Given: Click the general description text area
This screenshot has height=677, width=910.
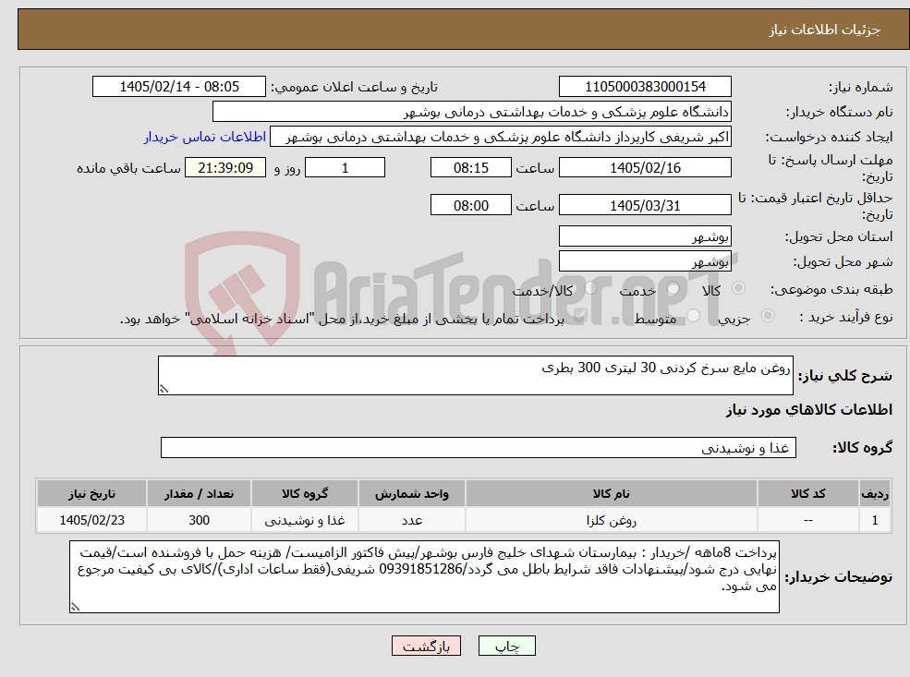Looking at the screenshot, I should coord(475,375).
